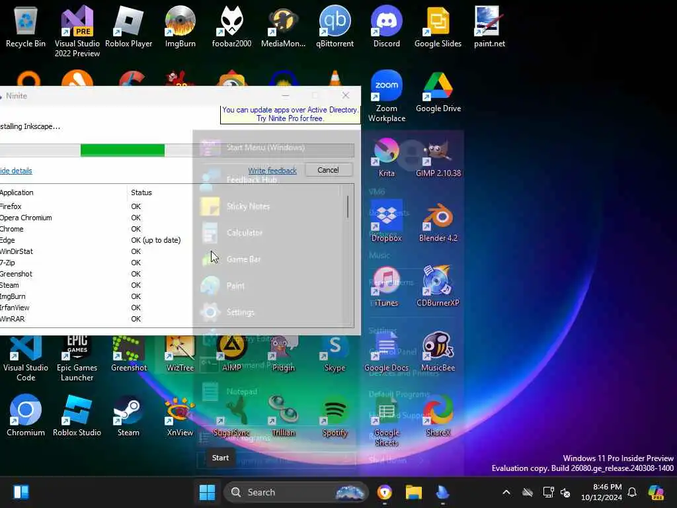677x508 pixels.
Task: Click Cancel in the Ninite installer
Action: pos(328,170)
